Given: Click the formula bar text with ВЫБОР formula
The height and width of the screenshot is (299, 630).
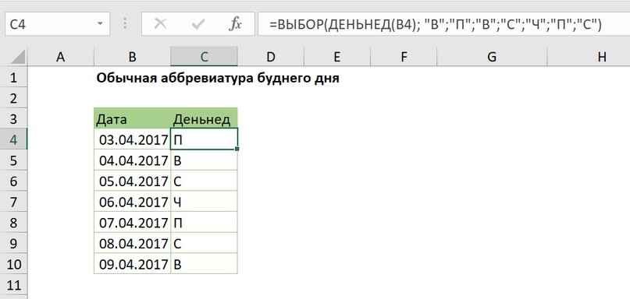Looking at the screenshot, I should pyautogui.click(x=436, y=24).
